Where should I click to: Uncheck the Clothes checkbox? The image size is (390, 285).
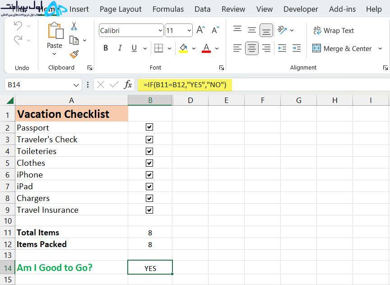point(149,163)
